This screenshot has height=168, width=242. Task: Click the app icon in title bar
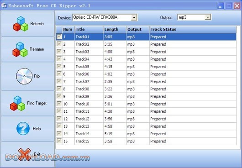point(4,5)
